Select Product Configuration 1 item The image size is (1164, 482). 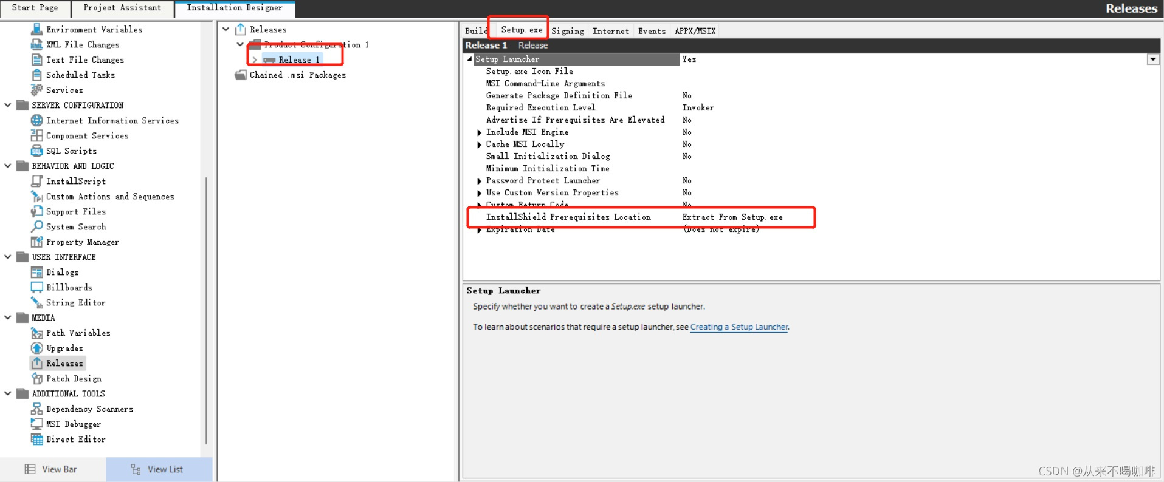point(316,44)
